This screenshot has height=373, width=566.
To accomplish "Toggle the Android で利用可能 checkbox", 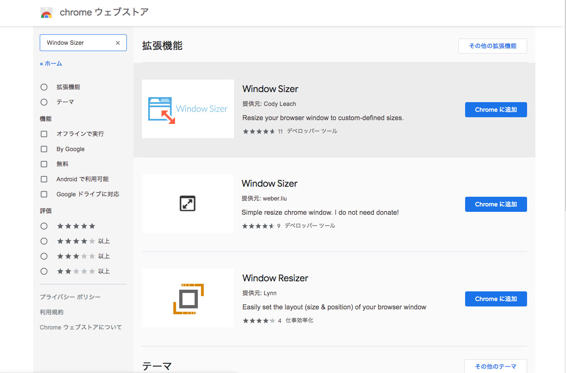I will 44,179.
